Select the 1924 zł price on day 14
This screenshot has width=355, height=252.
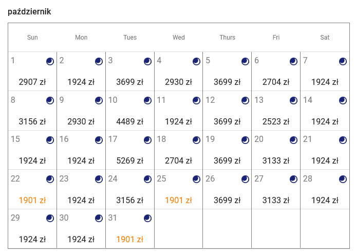pos(325,122)
